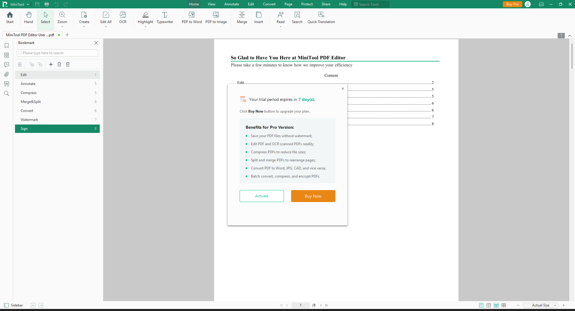The width and height of the screenshot is (575, 311).
Task: Click the delete all bookmarks icon
Action: click(x=68, y=64)
